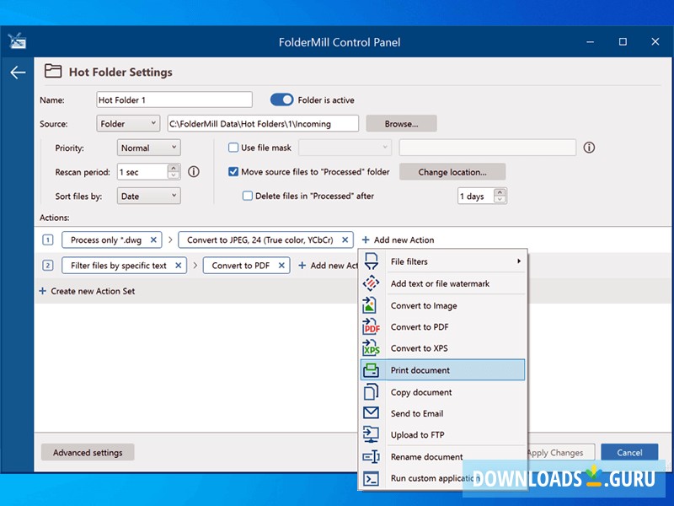Image resolution: width=674 pixels, height=506 pixels.
Task: Open the Rescan period info icon
Action: [194, 172]
